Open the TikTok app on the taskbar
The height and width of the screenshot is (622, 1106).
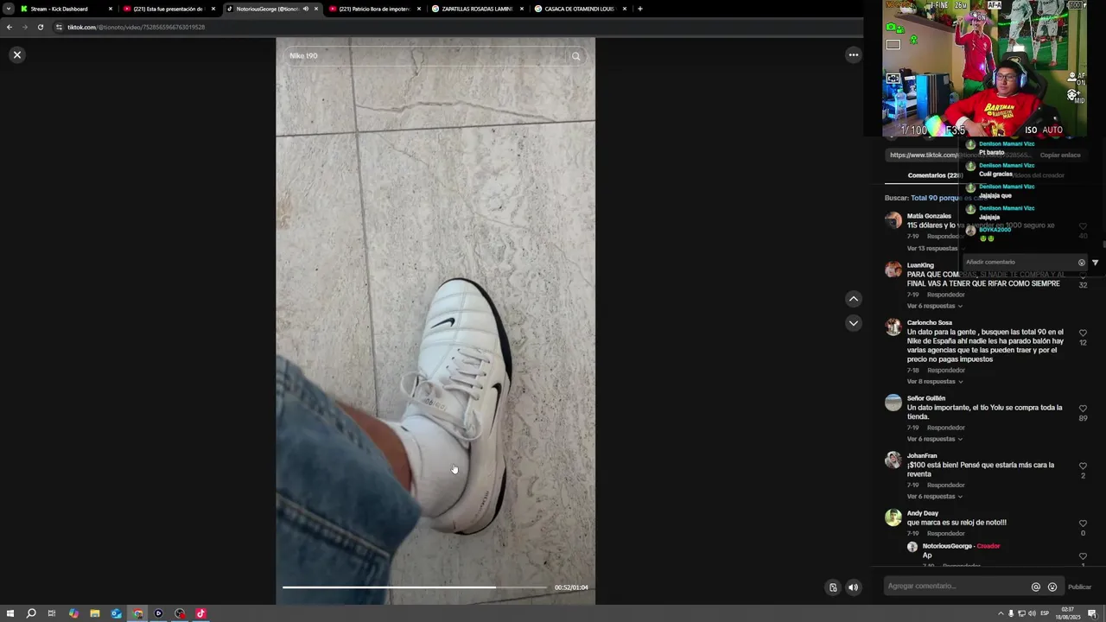[x=200, y=613]
